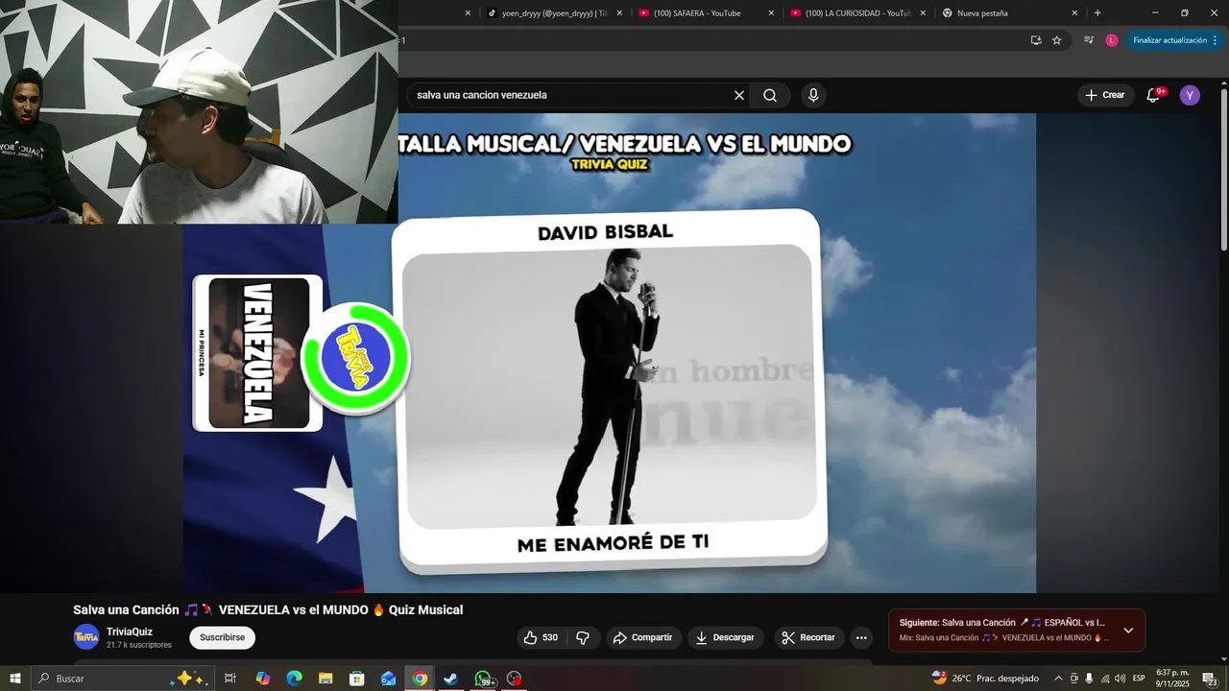
Task: Like the video with 530 likes
Action: pyautogui.click(x=541, y=637)
